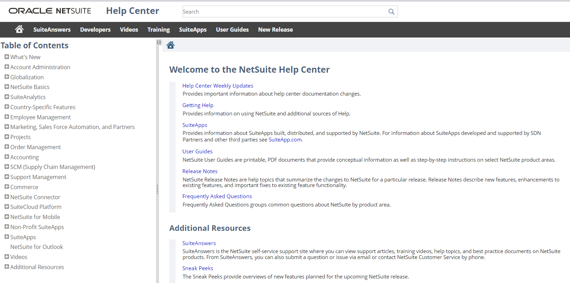Expand the Account Administration node

(x=7, y=67)
